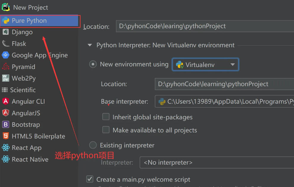Click the AngularJS shield icon
This screenshot has width=294, height=187.
(5, 113)
